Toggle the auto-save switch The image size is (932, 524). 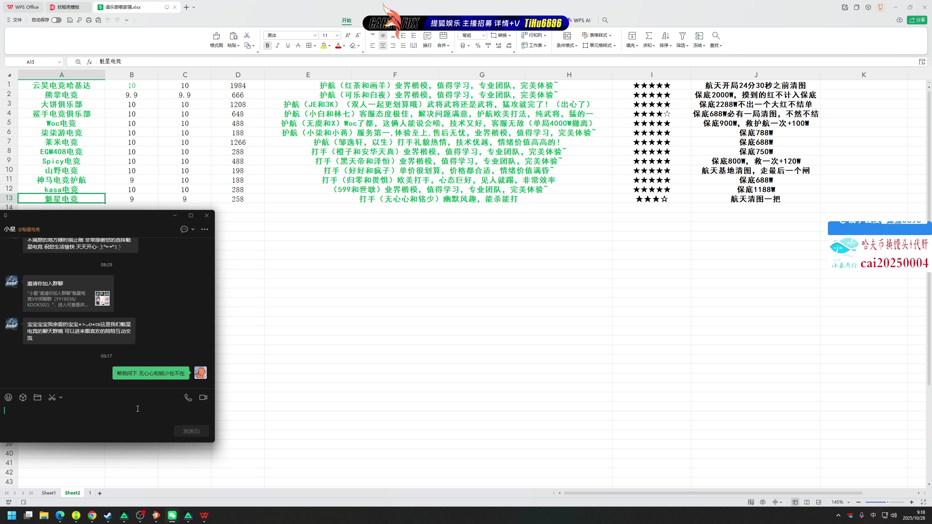coord(56,20)
